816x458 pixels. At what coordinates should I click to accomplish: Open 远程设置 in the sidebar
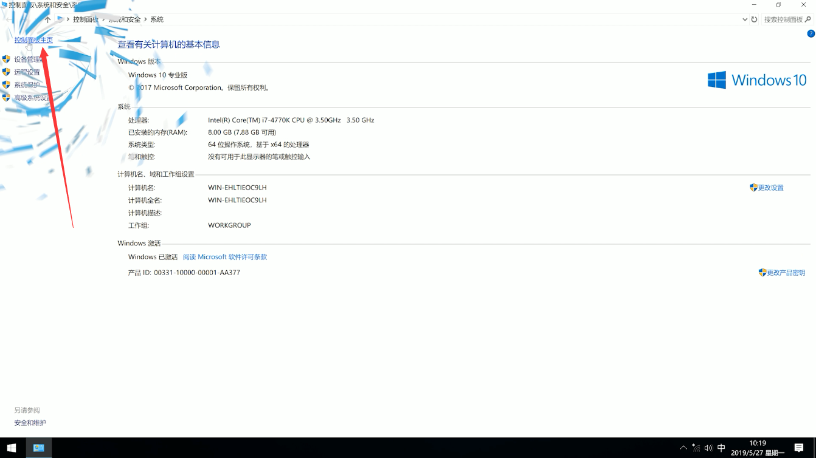pyautogui.click(x=27, y=72)
